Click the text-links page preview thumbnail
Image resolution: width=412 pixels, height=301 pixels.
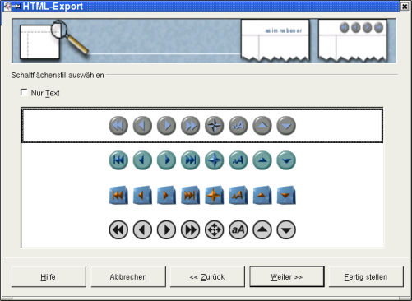pos(275,40)
